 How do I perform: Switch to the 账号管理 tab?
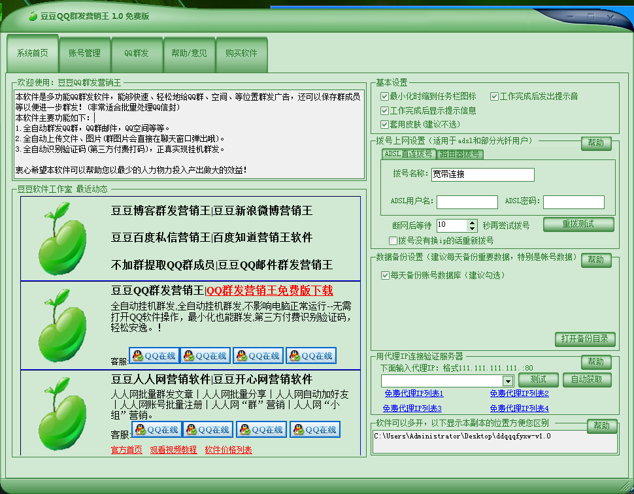(x=84, y=54)
